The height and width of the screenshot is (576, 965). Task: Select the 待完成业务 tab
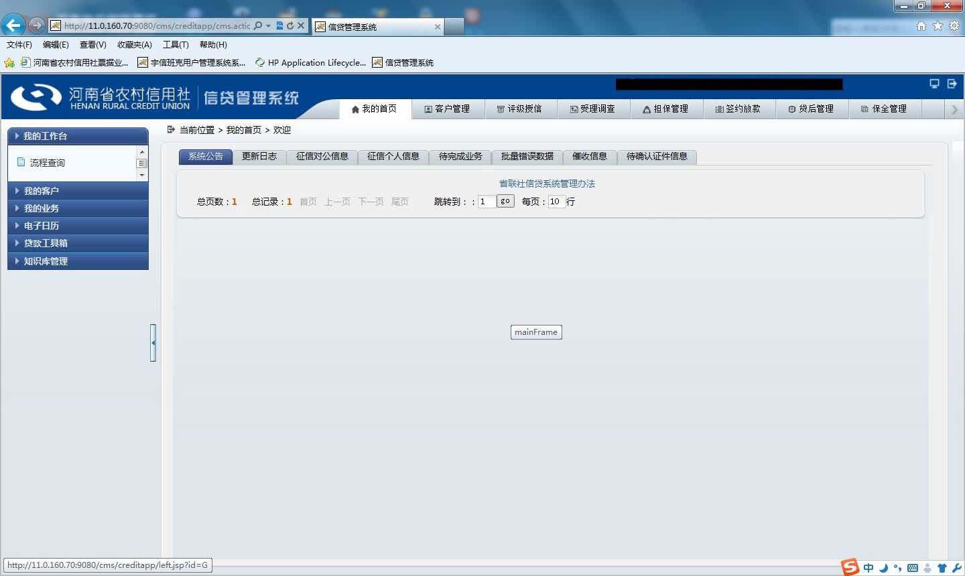coord(460,156)
